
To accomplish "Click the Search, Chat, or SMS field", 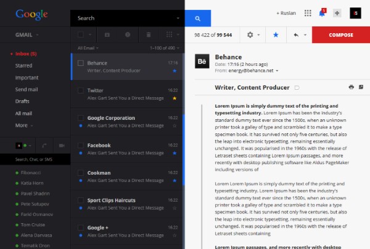I will 35,159.
